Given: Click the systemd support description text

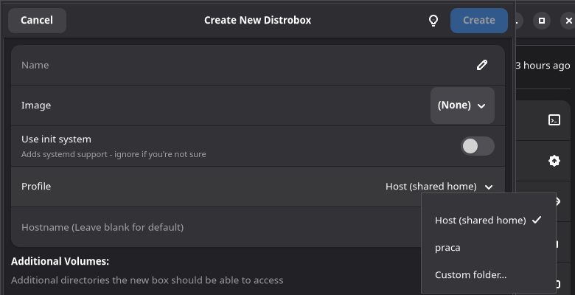Looking at the screenshot, I should tap(114, 154).
